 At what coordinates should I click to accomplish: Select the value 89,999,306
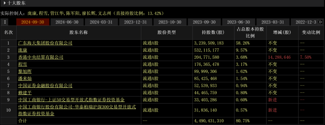point(206,71)
